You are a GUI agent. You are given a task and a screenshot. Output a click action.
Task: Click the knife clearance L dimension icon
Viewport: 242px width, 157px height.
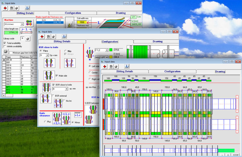coord(77,115)
